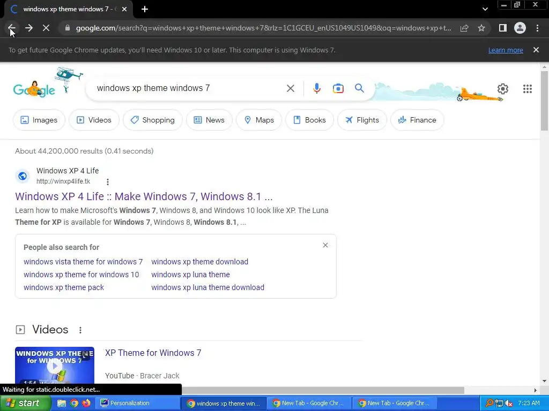Open Chrome profile avatar
This screenshot has height=411, width=549.
(x=520, y=28)
